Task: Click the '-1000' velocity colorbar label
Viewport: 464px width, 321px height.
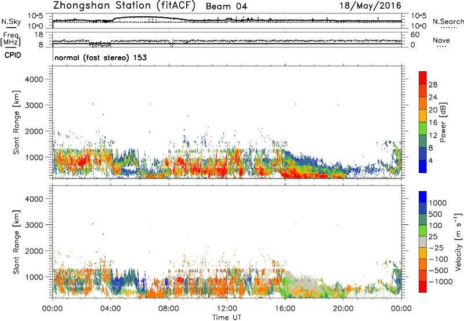Action: point(441,282)
